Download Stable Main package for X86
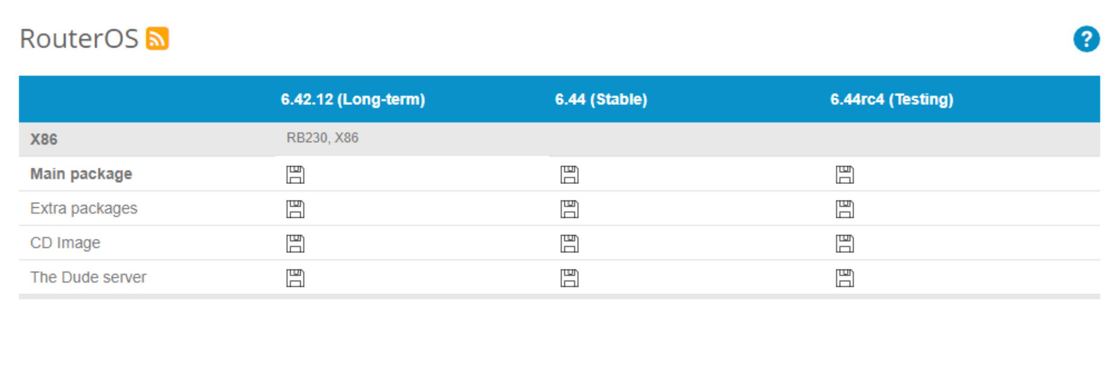Viewport: 1118px width, 384px height. tap(569, 175)
